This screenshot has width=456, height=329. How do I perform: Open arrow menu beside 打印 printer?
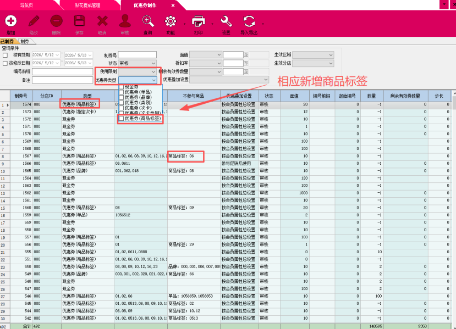point(212,24)
